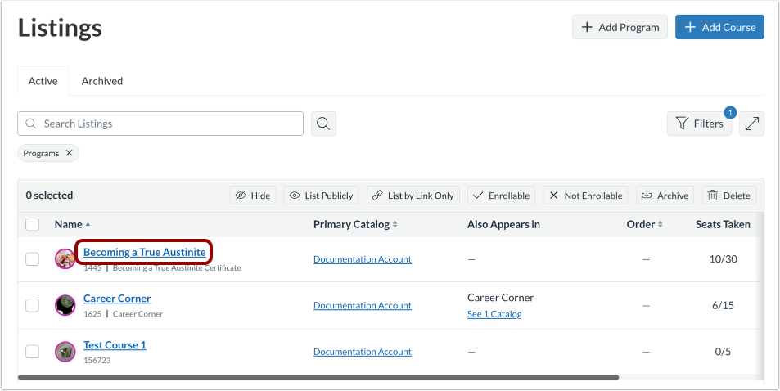
Task: Click the expand table arrows icon
Action: [x=751, y=124]
